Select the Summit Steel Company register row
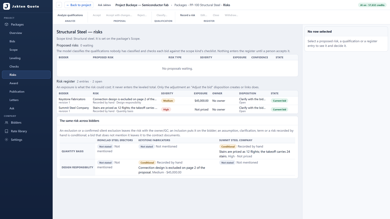The image size is (390, 219). point(177,109)
